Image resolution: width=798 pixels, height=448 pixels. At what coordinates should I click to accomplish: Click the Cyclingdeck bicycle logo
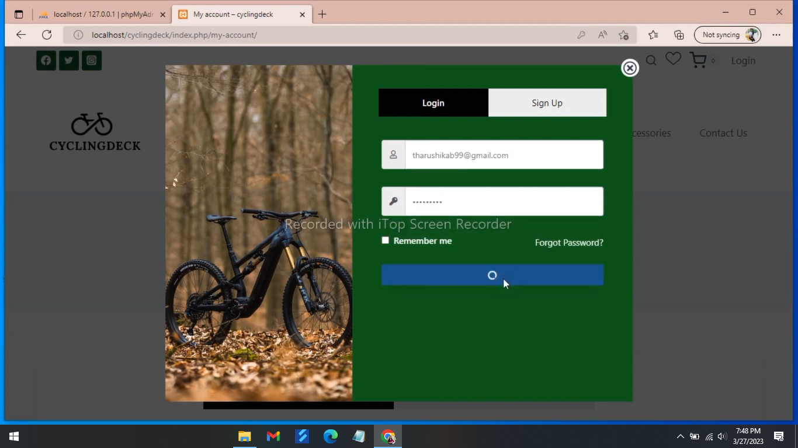point(95,132)
